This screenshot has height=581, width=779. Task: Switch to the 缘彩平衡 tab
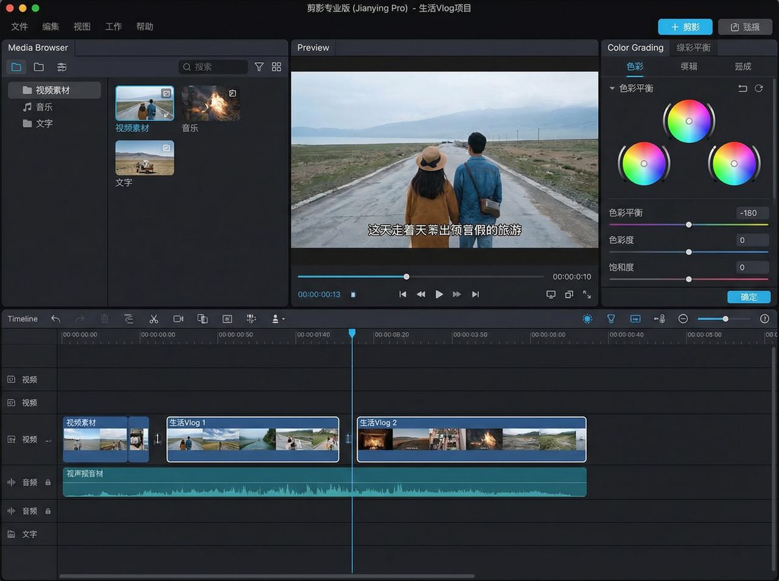[x=693, y=47]
